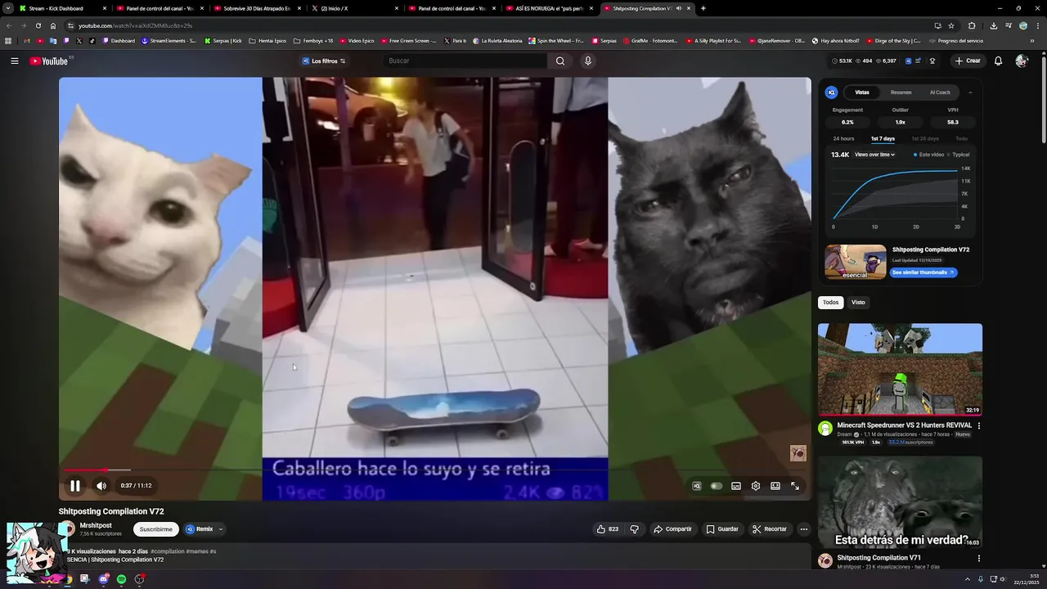Image resolution: width=1047 pixels, height=589 pixels.
Task: Focus the Buscar search field
Action: point(465,61)
